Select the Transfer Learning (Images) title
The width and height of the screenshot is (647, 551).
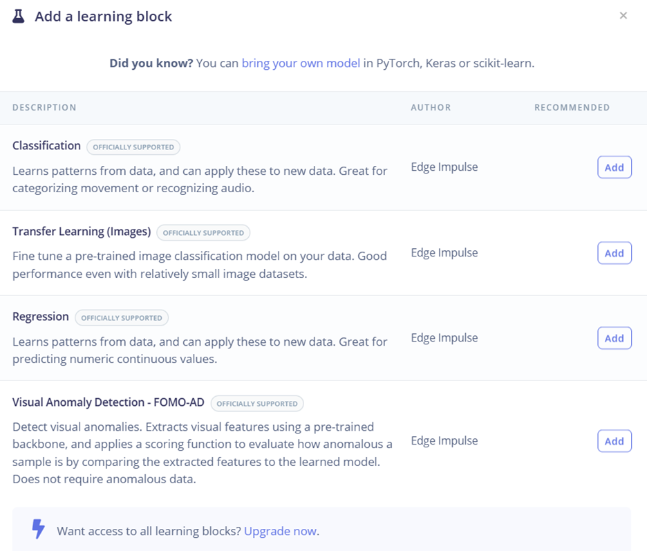pyautogui.click(x=82, y=232)
